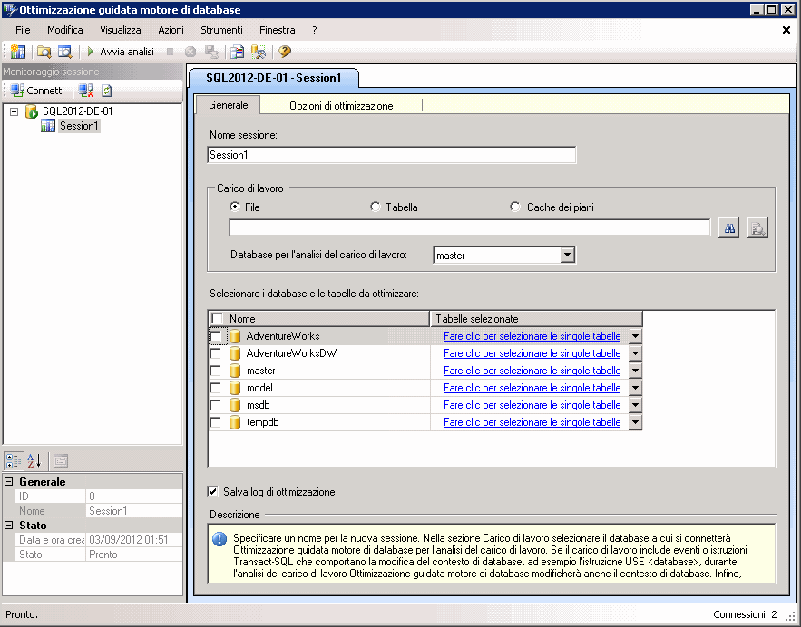This screenshot has width=801, height=627.
Task: Click the disconnect server icon beside Connetti
Action: [85, 90]
